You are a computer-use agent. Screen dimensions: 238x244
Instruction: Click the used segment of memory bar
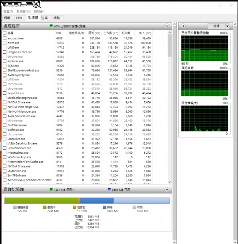coord(42,201)
